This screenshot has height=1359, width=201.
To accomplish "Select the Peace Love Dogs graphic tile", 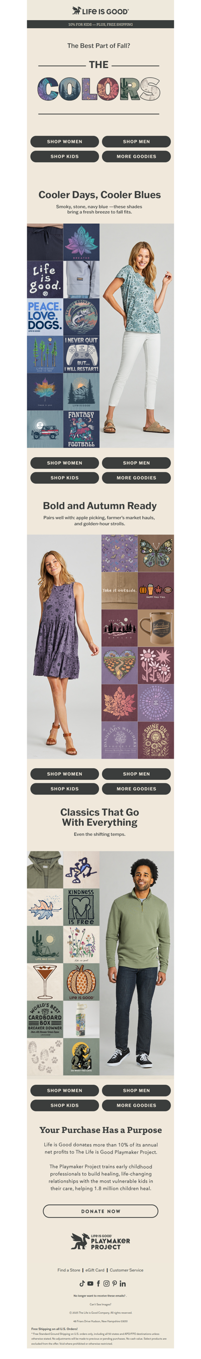I will 45,317.
